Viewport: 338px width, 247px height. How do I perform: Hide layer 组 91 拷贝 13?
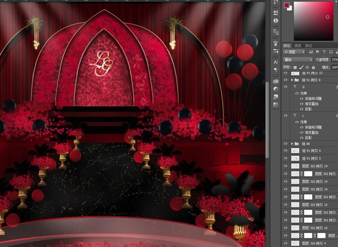286,73
